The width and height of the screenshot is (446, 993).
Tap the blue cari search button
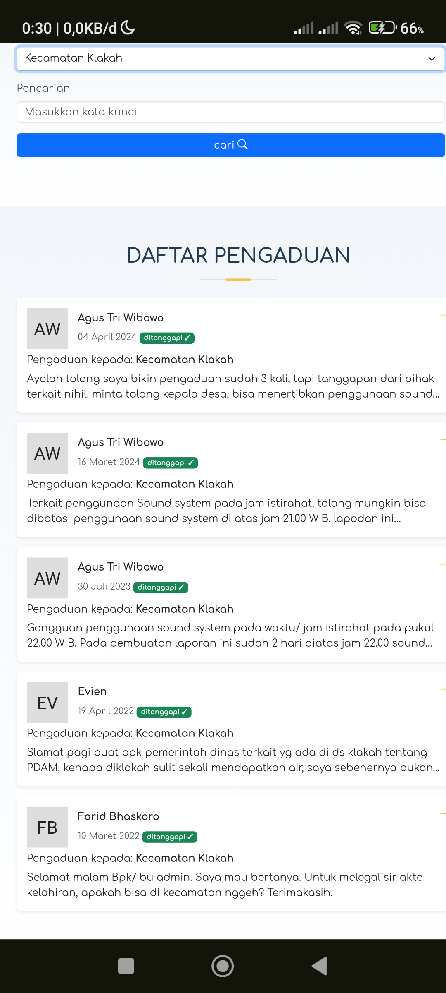click(230, 145)
